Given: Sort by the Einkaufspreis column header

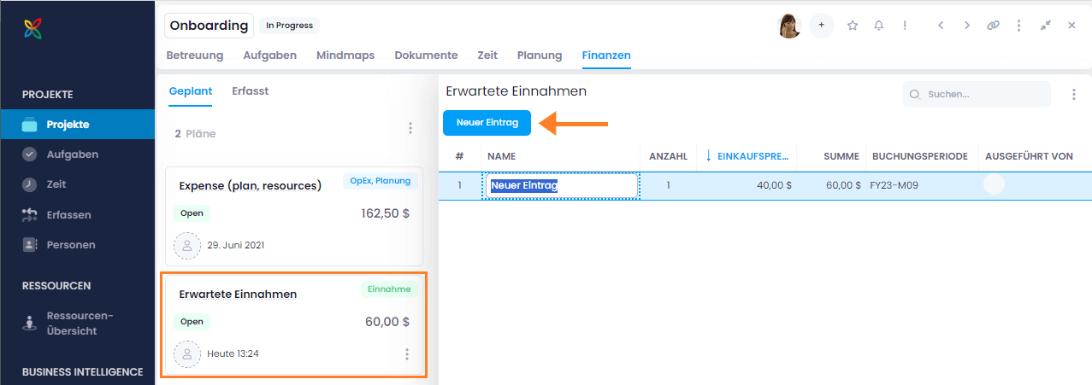Looking at the screenshot, I should 749,157.
